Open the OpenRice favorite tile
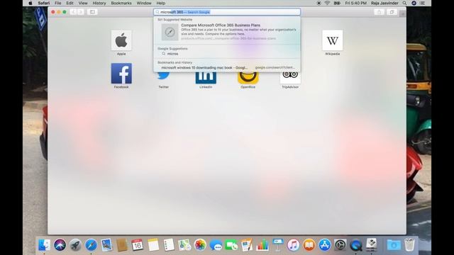This screenshot has height=255, width=454. (x=248, y=77)
